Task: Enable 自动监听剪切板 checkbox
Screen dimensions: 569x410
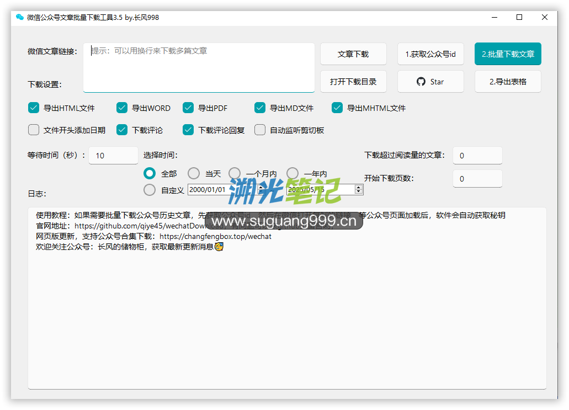Action: (260, 130)
